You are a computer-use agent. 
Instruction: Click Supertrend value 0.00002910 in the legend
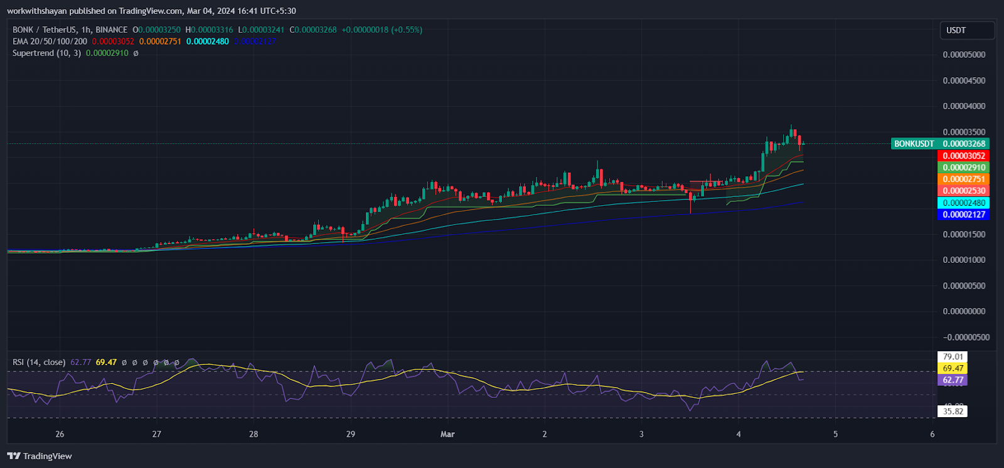pyautogui.click(x=107, y=53)
